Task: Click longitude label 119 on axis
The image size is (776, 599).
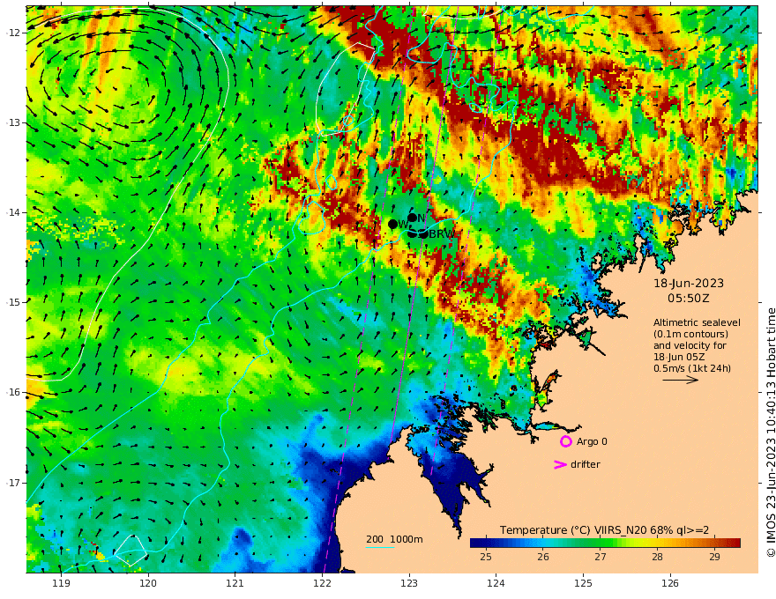Action: [61, 584]
